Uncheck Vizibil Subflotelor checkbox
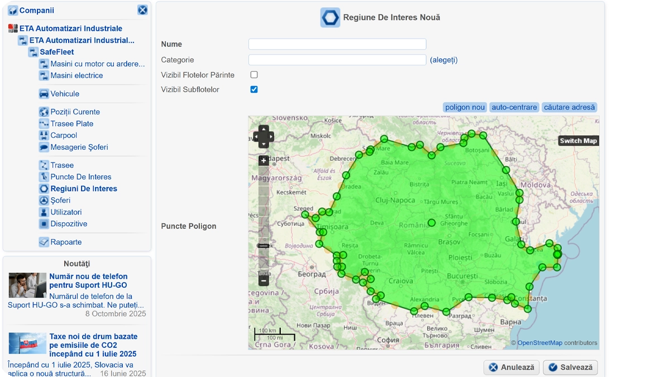This screenshot has width=670, height=377. tap(254, 89)
